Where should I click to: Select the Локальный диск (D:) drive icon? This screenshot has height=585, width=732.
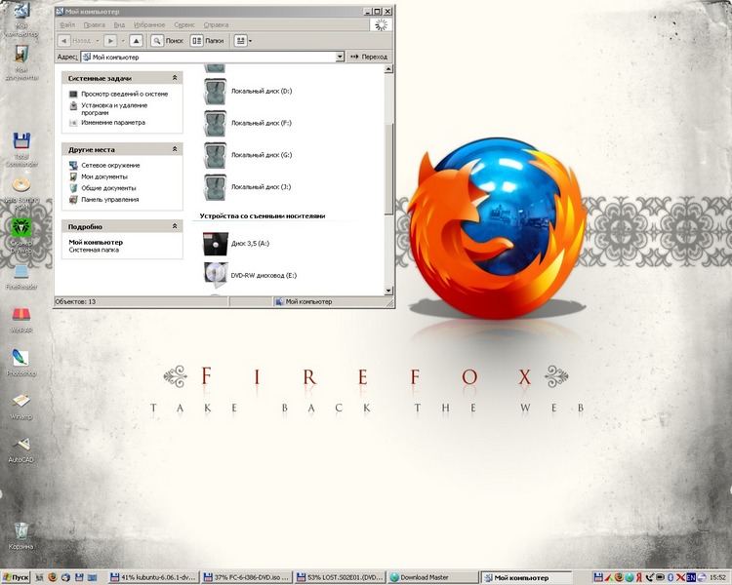point(215,93)
